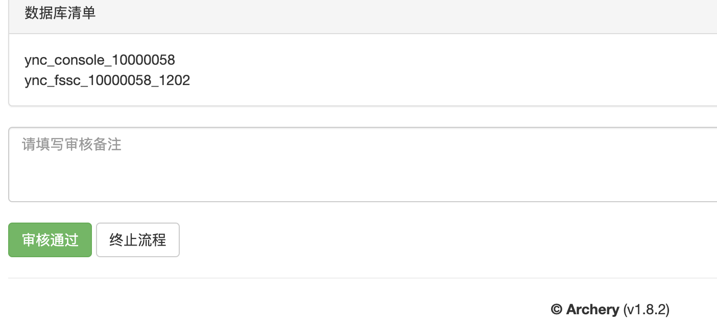Terminate the workflow via 终止流程
The height and width of the screenshot is (328, 717).
[138, 240]
